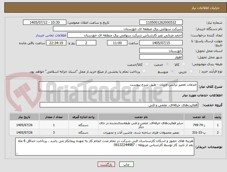This screenshot has width=227, height=172.
Task: Click service code ز-74-749 cell
Action: pyautogui.click(x=199, y=125)
